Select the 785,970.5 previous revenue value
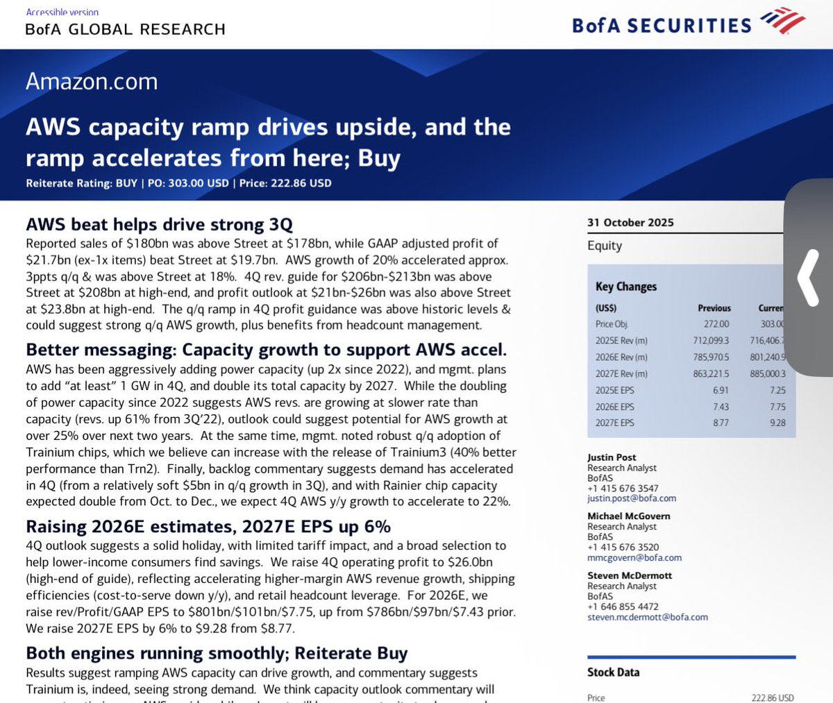Image resolution: width=833 pixels, height=703 pixels. 710,357
